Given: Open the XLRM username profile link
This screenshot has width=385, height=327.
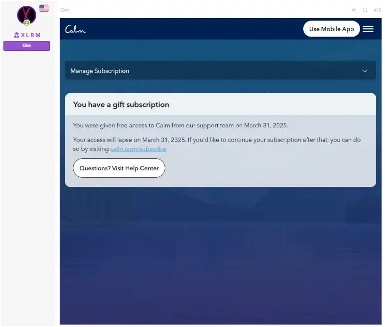Looking at the screenshot, I should pyautogui.click(x=31, y=35).
